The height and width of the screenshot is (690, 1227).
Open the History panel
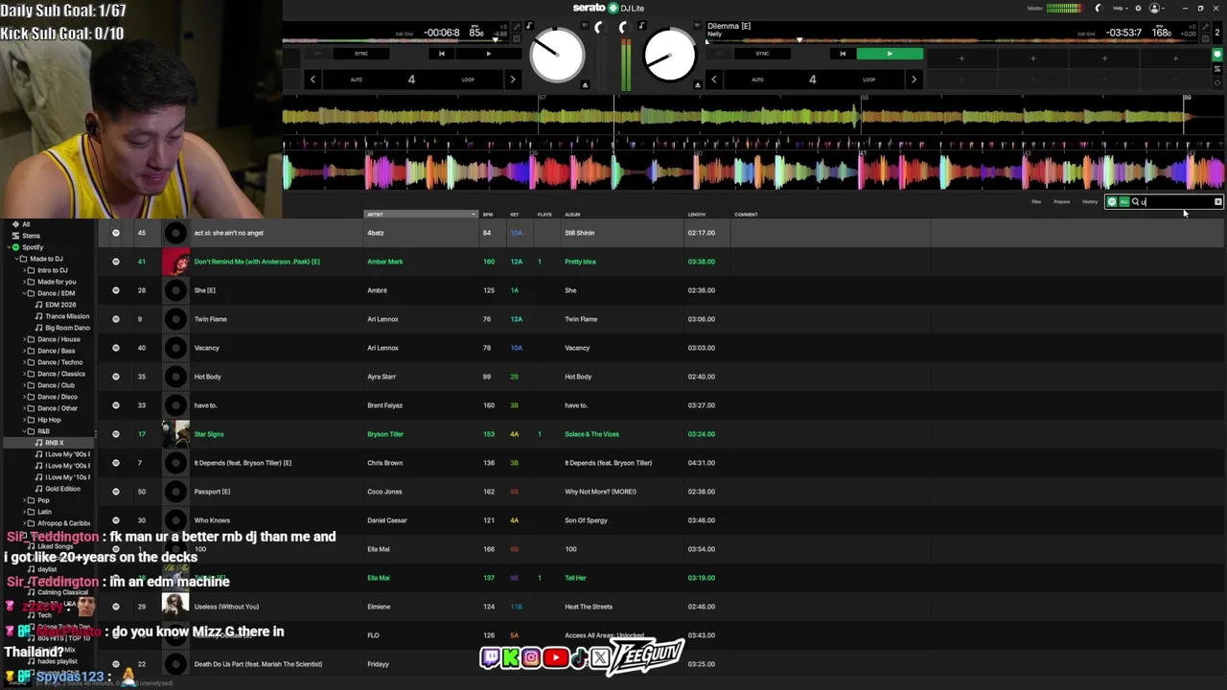pyautogui.click(x=1090, y=201)
